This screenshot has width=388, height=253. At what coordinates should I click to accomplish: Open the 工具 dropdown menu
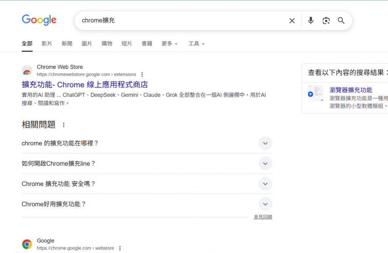pos(197,44)
